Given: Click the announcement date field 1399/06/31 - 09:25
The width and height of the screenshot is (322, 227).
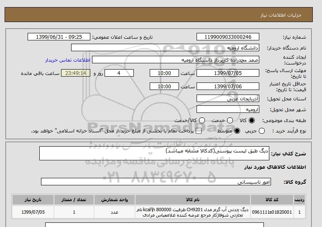Looking at the screenshot, I should (x=59, y=37).
